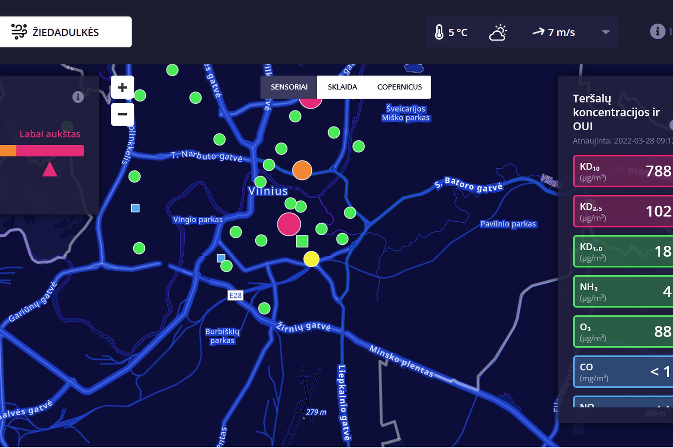The width and height of the screenshot is (673, 448).
Task: Click the 279 m elevation label
Action: click(316, 412)
